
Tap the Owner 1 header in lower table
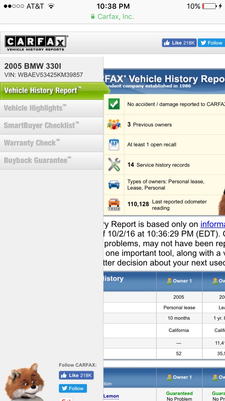(x=179, y=377)
